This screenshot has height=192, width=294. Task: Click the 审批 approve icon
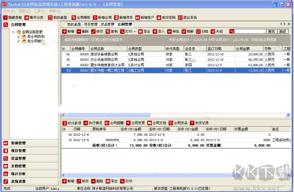click(x=169, y=31)
